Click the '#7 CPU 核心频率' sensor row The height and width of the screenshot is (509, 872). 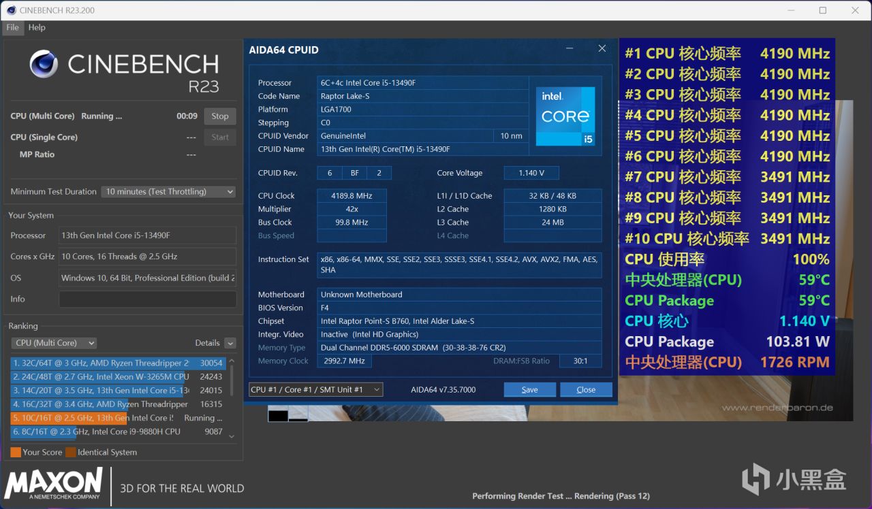727,177
